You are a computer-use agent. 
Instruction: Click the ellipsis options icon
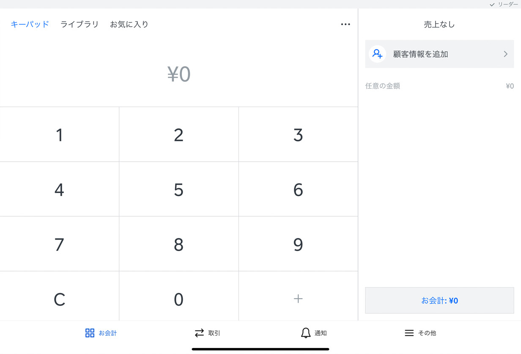pyautogui.click(x=346, y=24)
